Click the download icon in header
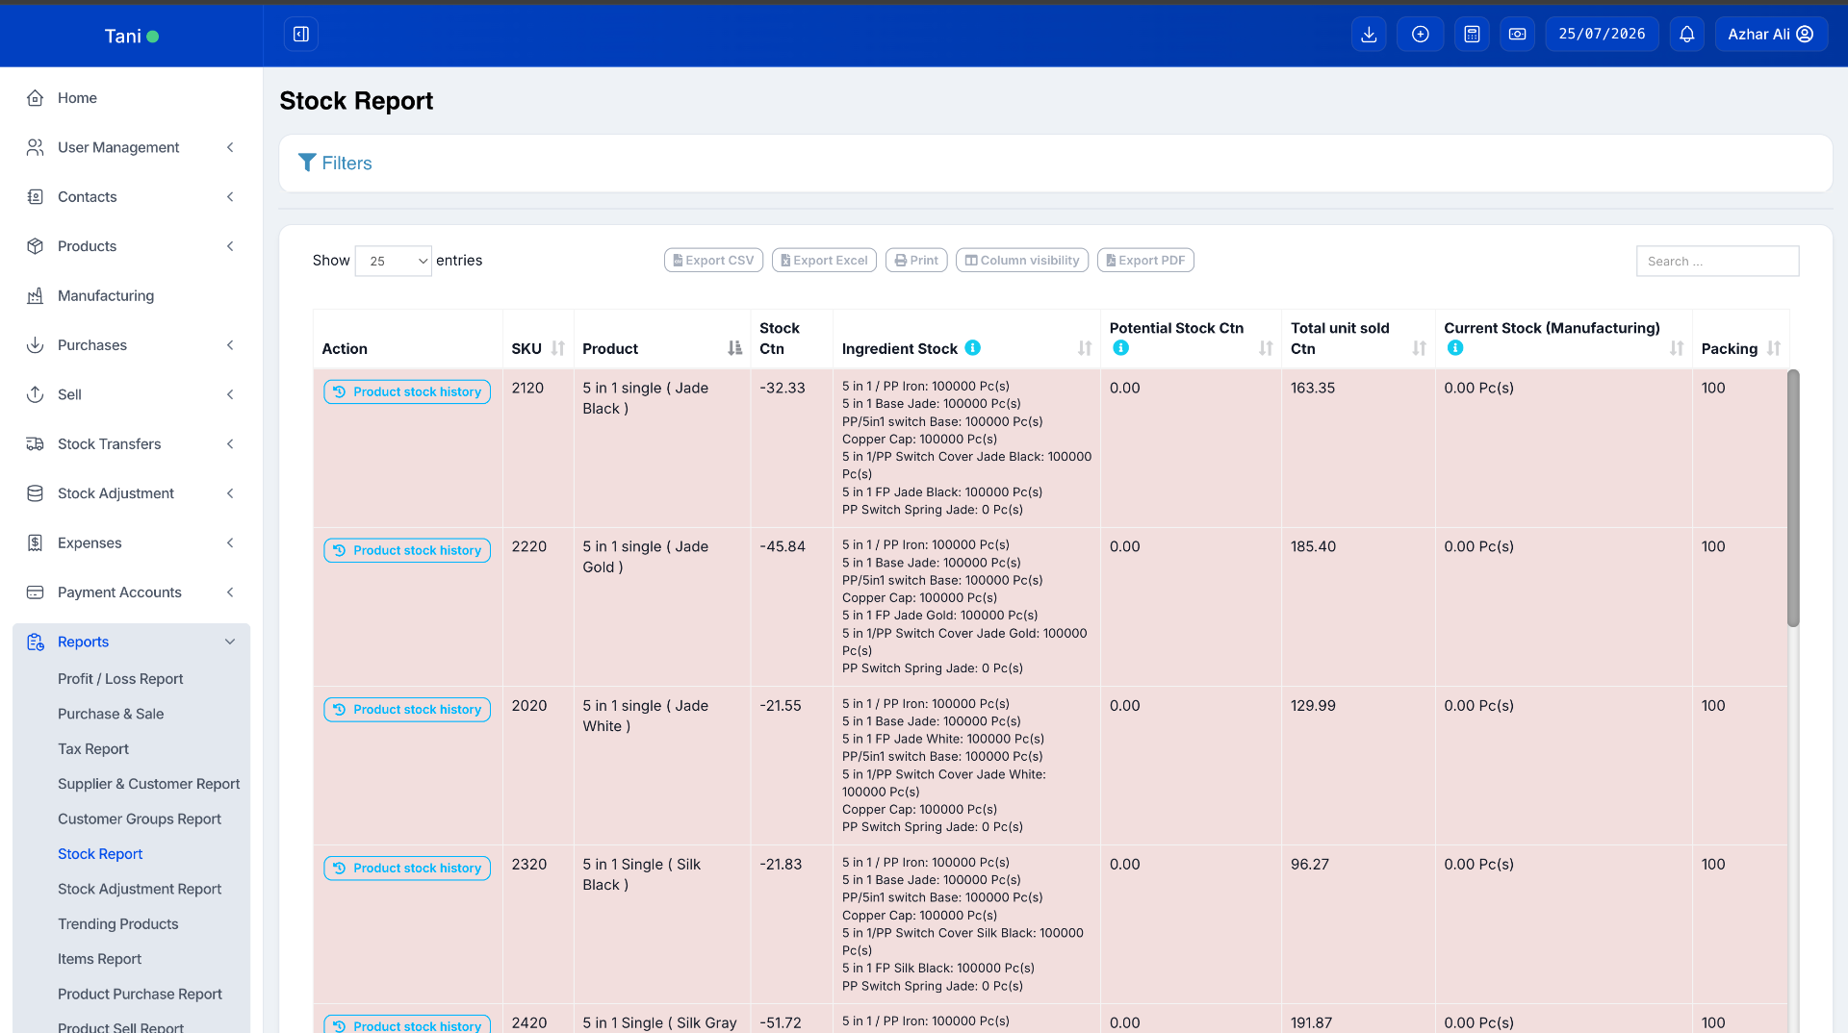This screenshot has width=1848, height=1033. [1369, 35]
